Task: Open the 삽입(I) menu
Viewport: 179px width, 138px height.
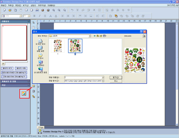Action: point(33,5)
